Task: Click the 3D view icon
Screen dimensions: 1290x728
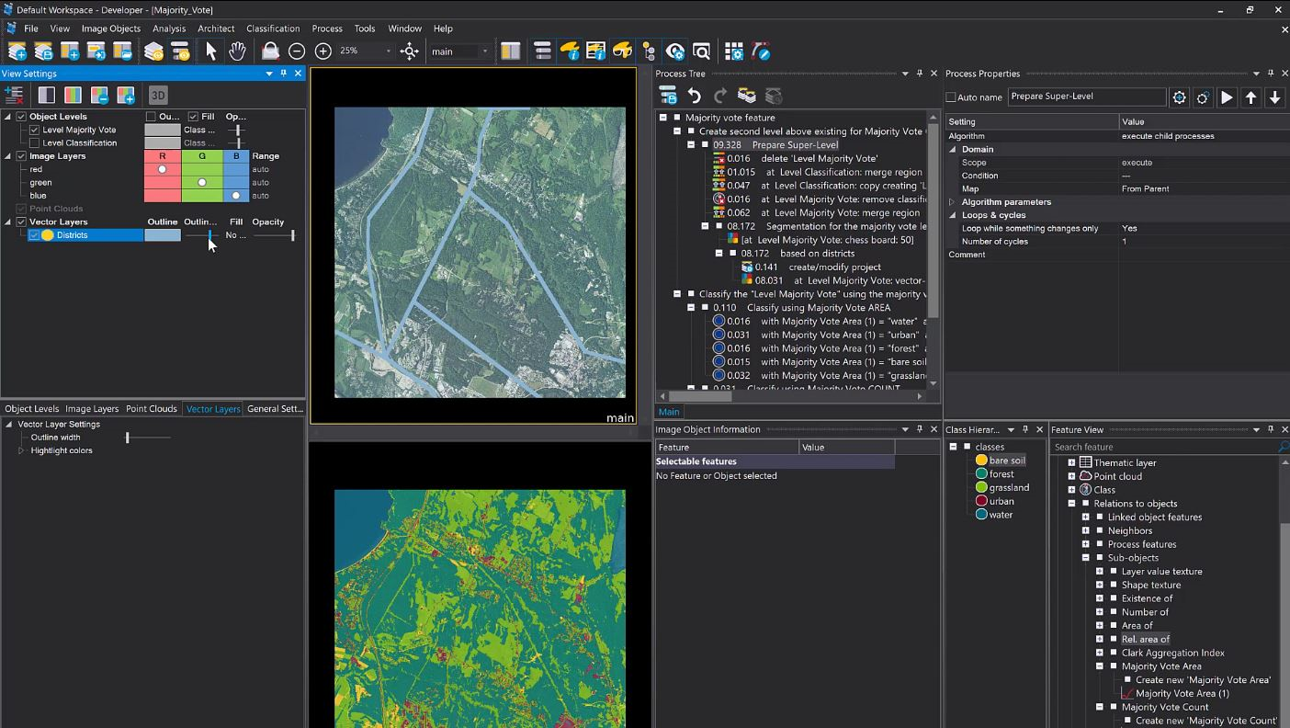Action: (158, 95)
